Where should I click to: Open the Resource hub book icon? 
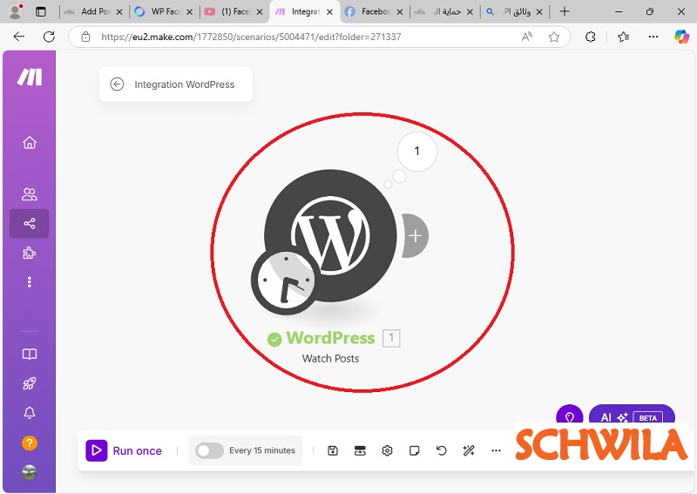(30, 354)
